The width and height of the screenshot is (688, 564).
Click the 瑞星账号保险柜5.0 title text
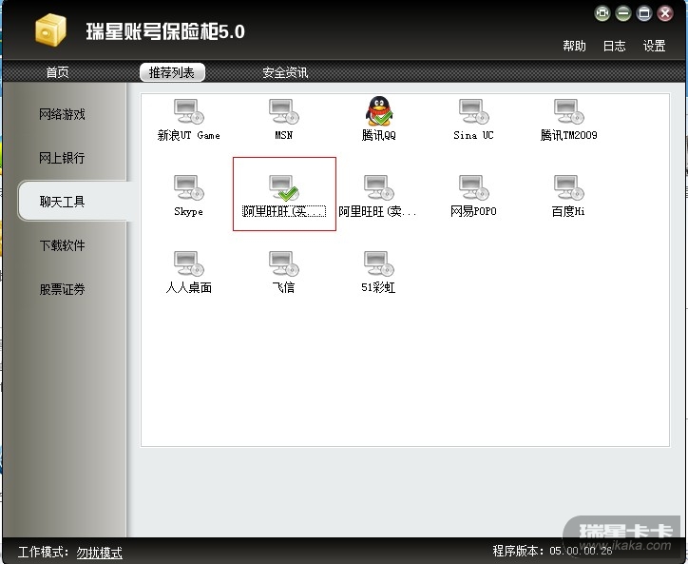pyautogui.click(x=165, y=31)
